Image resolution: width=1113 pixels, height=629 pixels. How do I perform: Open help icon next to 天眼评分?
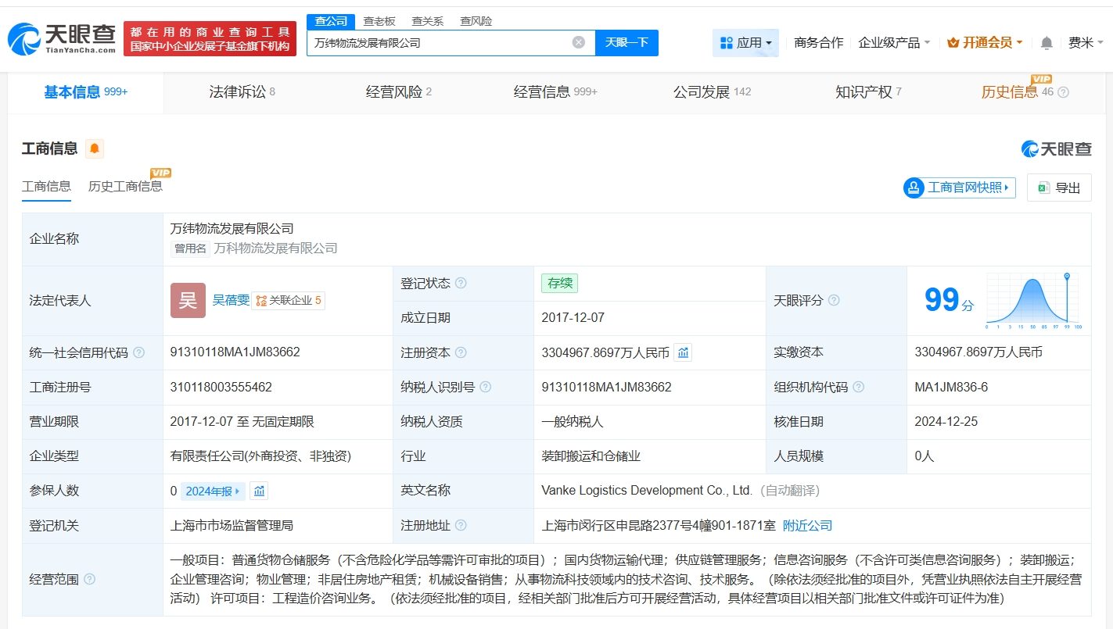pos(834,300)
